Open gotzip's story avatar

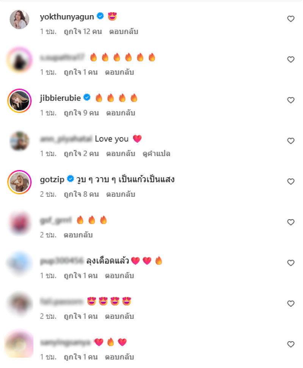(19, 182)
